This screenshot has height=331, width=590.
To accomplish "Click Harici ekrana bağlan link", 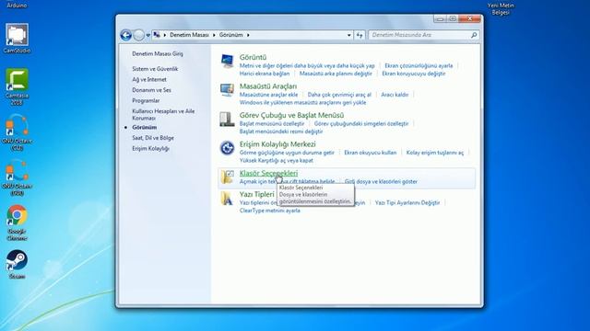I will (x=265, y=74).
